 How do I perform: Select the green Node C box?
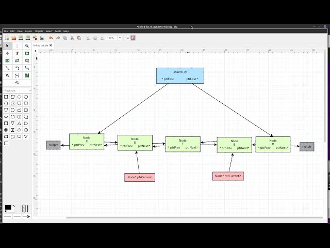[87, 142]
